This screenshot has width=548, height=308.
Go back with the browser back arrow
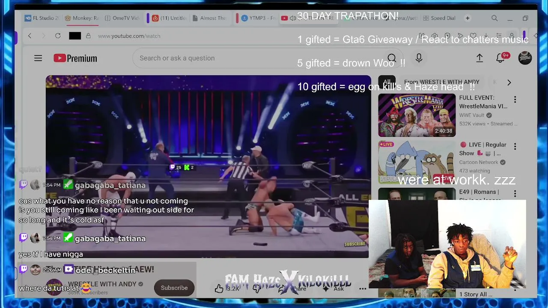point(30,36)
